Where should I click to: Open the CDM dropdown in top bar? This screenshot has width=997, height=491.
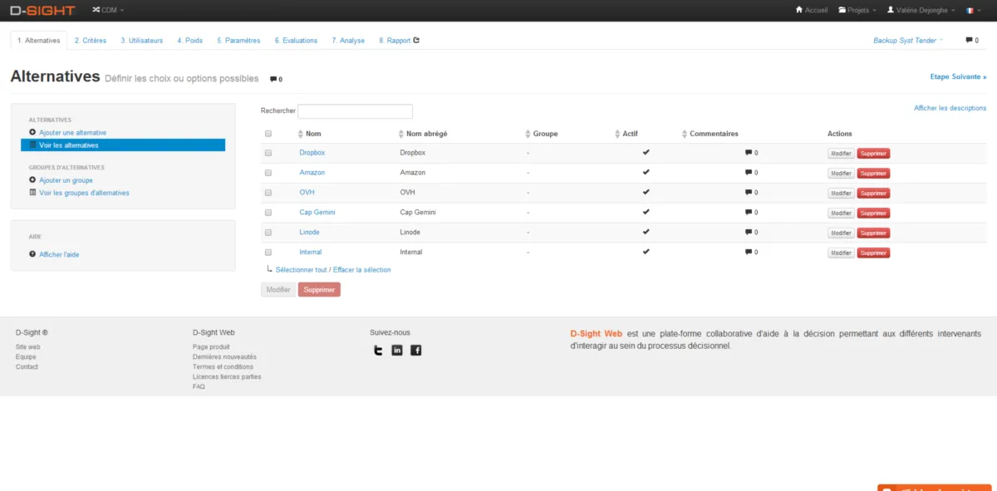(x=108, y=10)
